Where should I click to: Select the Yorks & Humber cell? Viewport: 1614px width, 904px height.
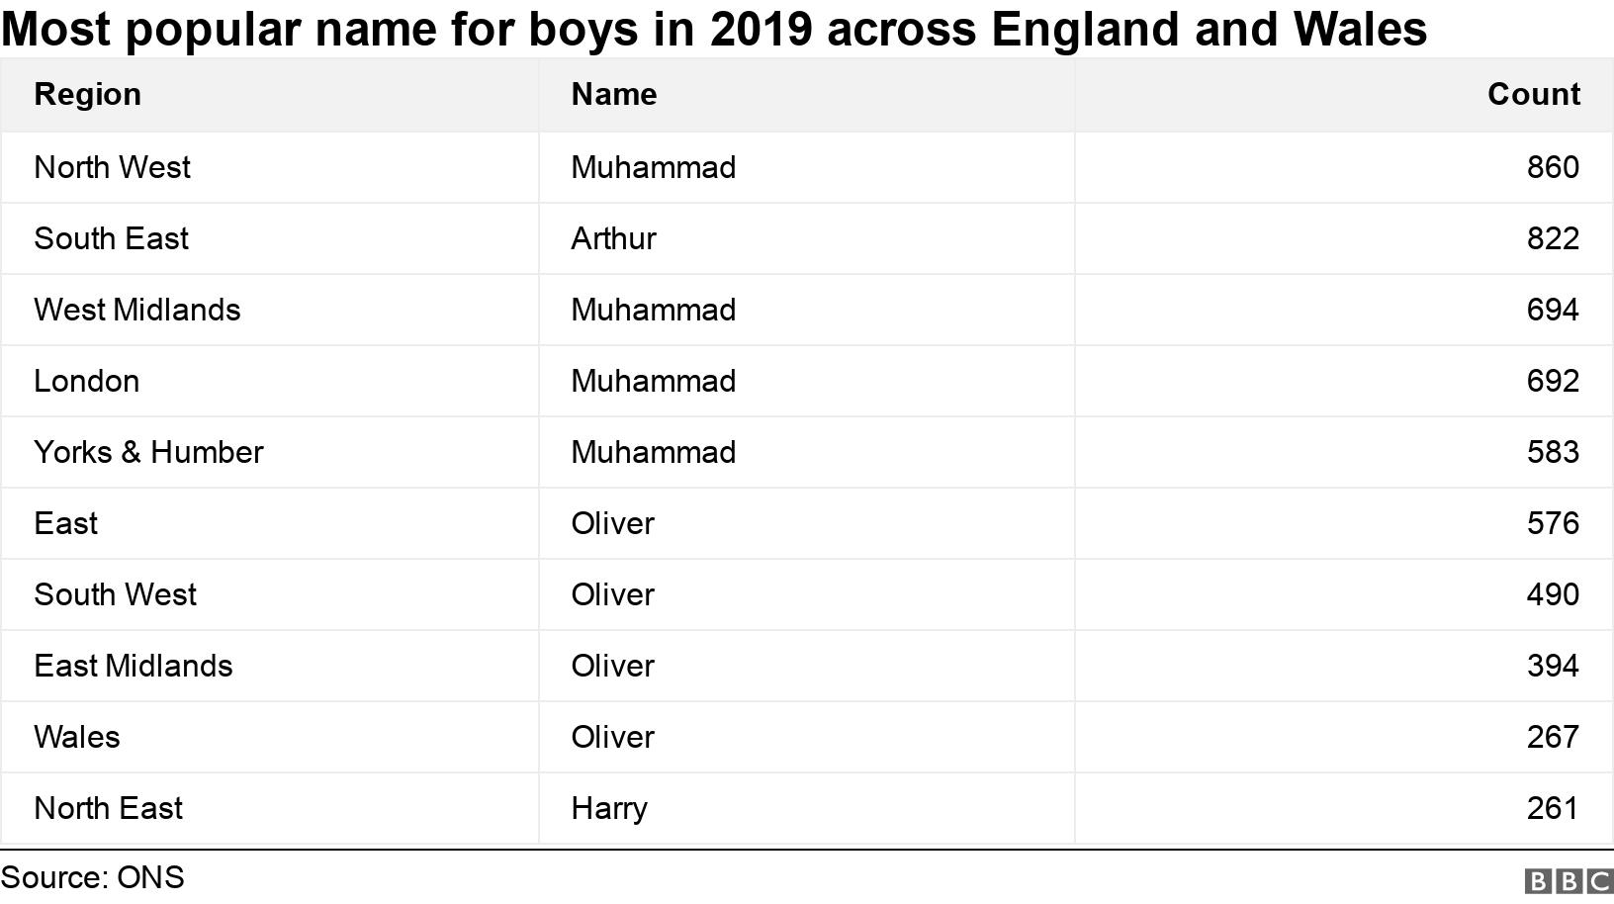[x=148, y=452]
